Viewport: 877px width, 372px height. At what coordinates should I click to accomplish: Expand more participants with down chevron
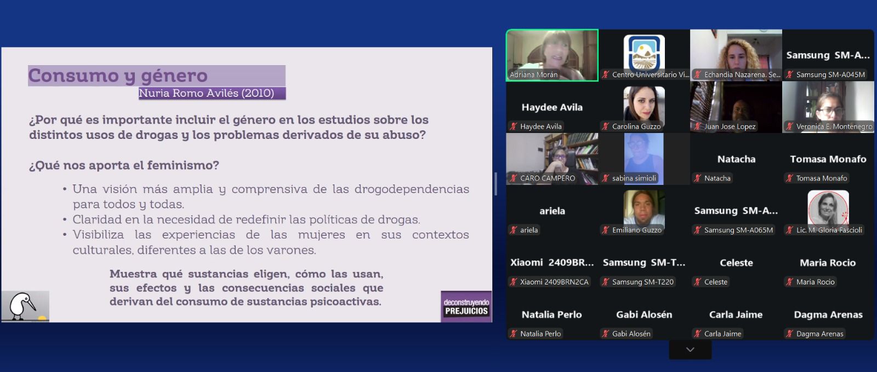[x=690, y=350]
